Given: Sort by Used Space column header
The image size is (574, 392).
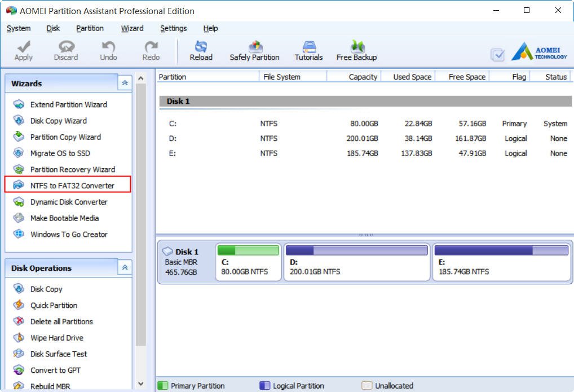Looking at the screenshot, I should coord(408,77).
